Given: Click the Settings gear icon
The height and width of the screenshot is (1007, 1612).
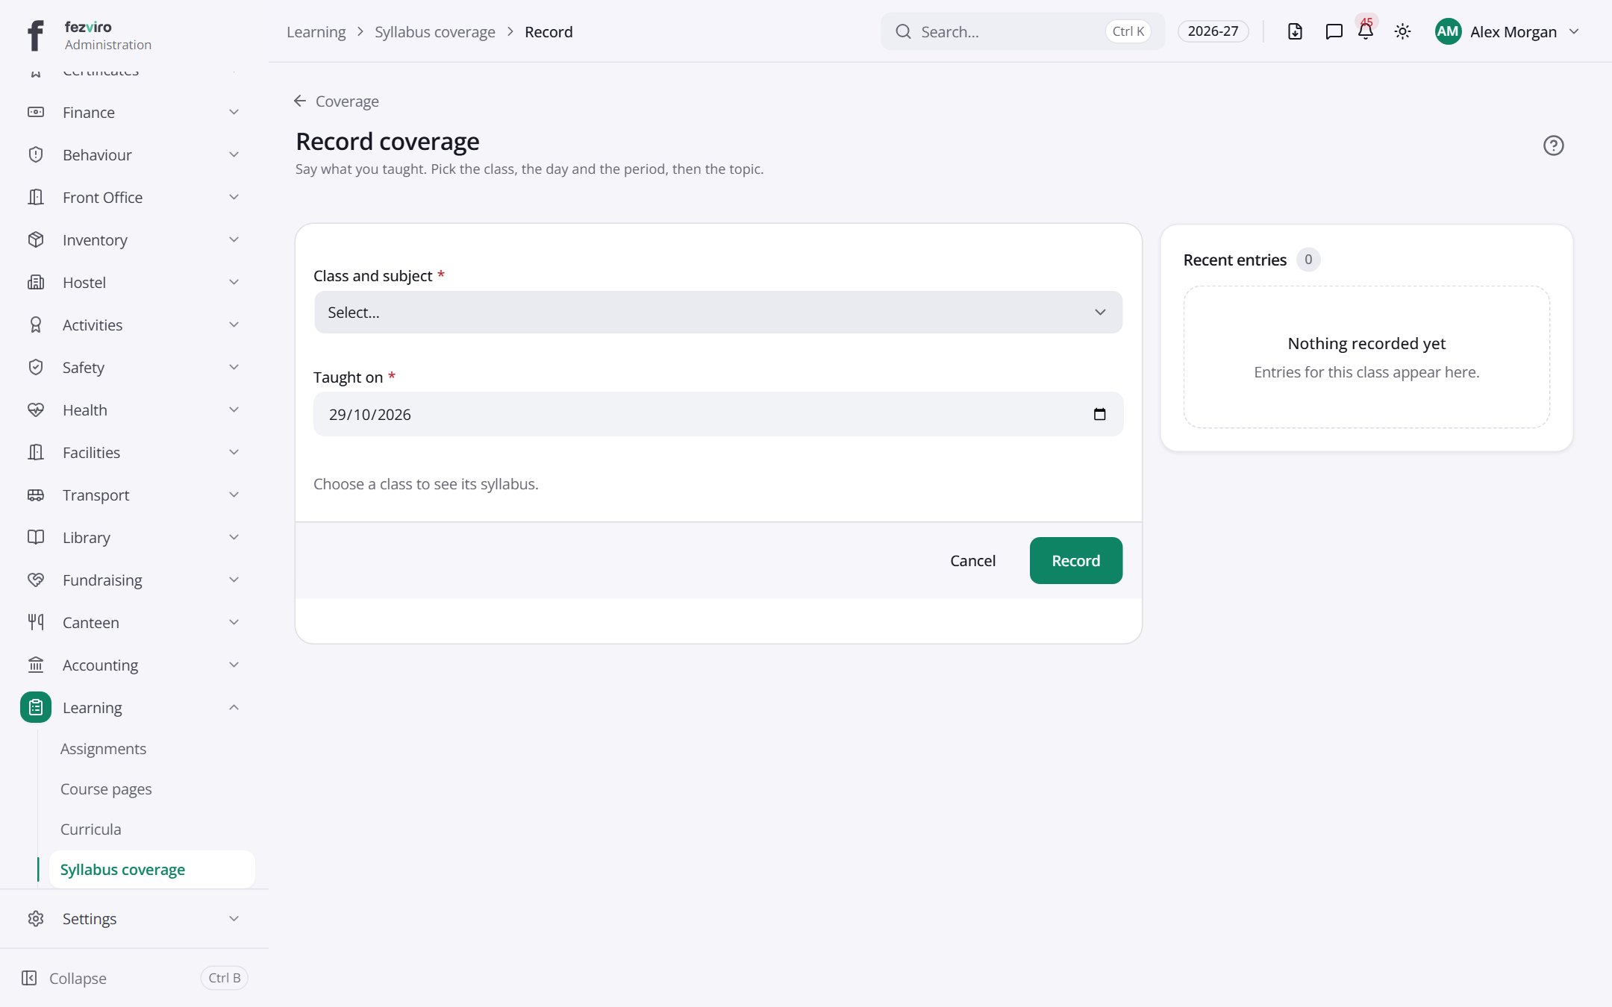Looking at the screenshot, I should tap(36, 918).
